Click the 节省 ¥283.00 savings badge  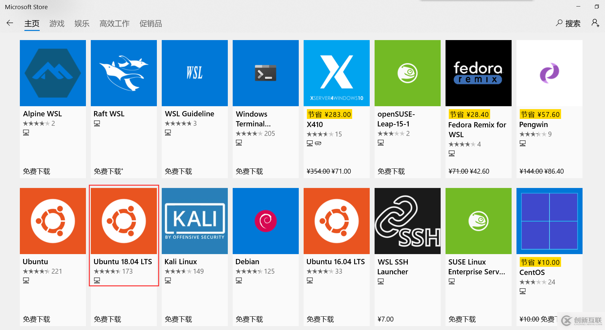pos(329,114)
